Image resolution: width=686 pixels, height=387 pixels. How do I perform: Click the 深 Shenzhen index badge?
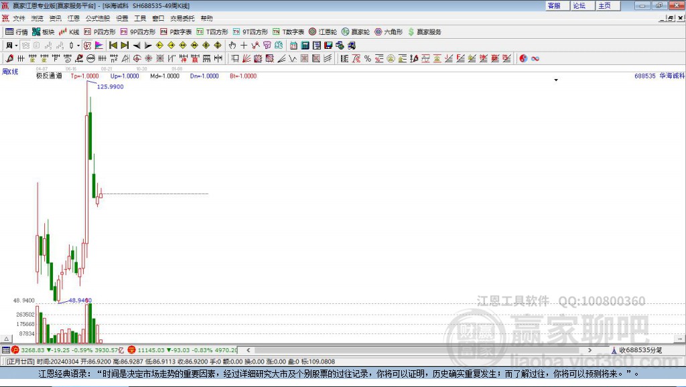click(x=132, y=350)
